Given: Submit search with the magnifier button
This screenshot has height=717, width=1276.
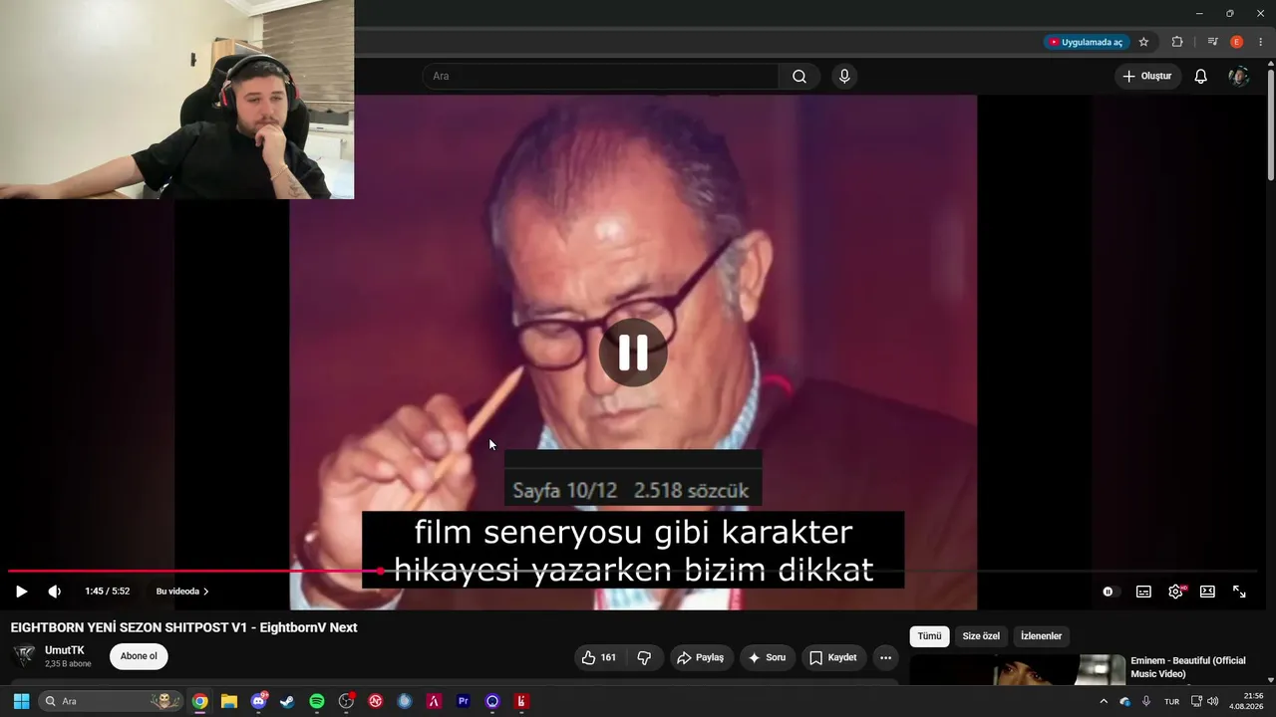Looking at the screenshot, I should point(799,77).
